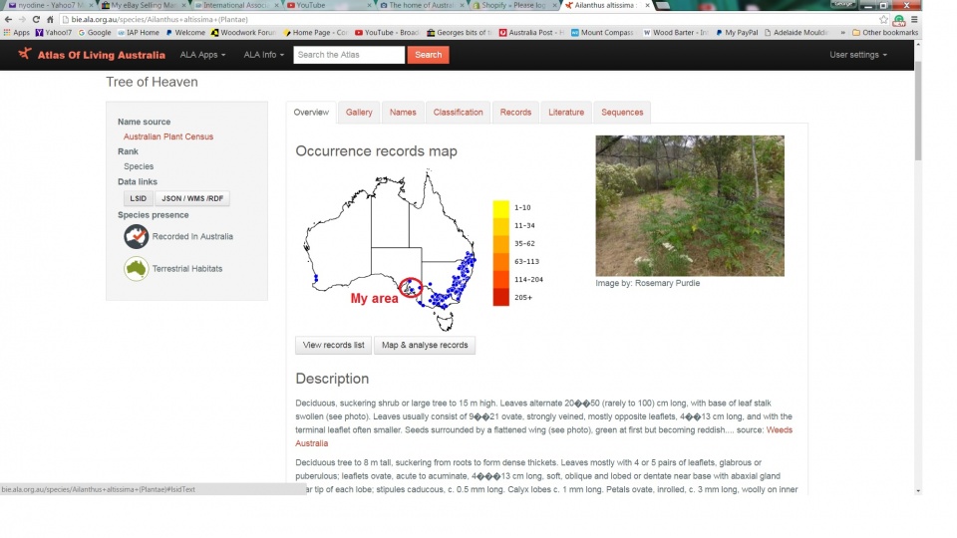Click the Search the Atlas field

[x=349, y=55]
